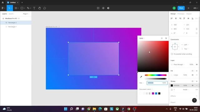Pick the purple document color swatch
Image resolution: width=200 pixels, height=112 pixels.
[x=153, y=93]
